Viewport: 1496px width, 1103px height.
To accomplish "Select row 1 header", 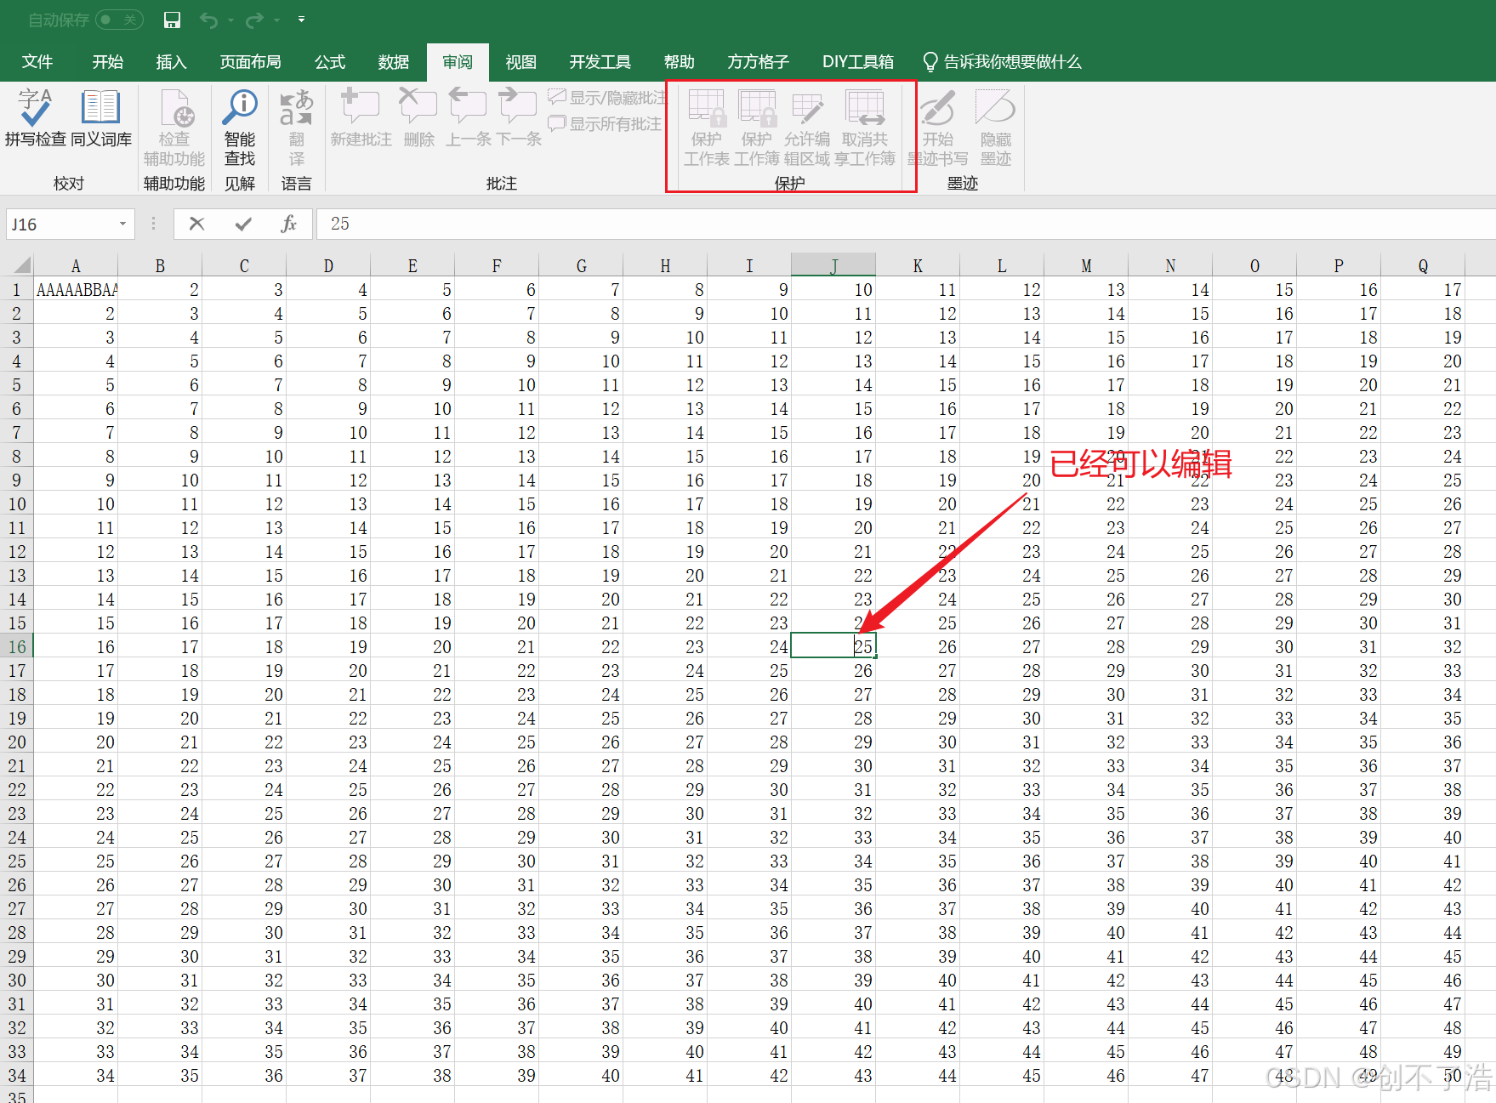I will click(17, 289).
